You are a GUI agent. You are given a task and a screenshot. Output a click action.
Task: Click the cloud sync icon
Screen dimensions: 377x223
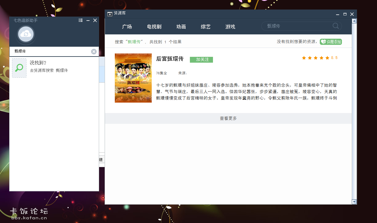pyautogui.click(x=26, y=34)
